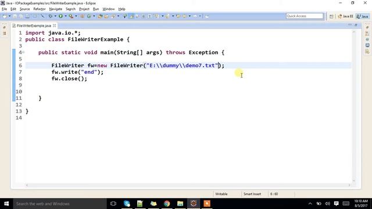Open Google Chrome from the taskbar
Image resolution: width=372 pixels, height=209 pixels.
pos(167,204)
